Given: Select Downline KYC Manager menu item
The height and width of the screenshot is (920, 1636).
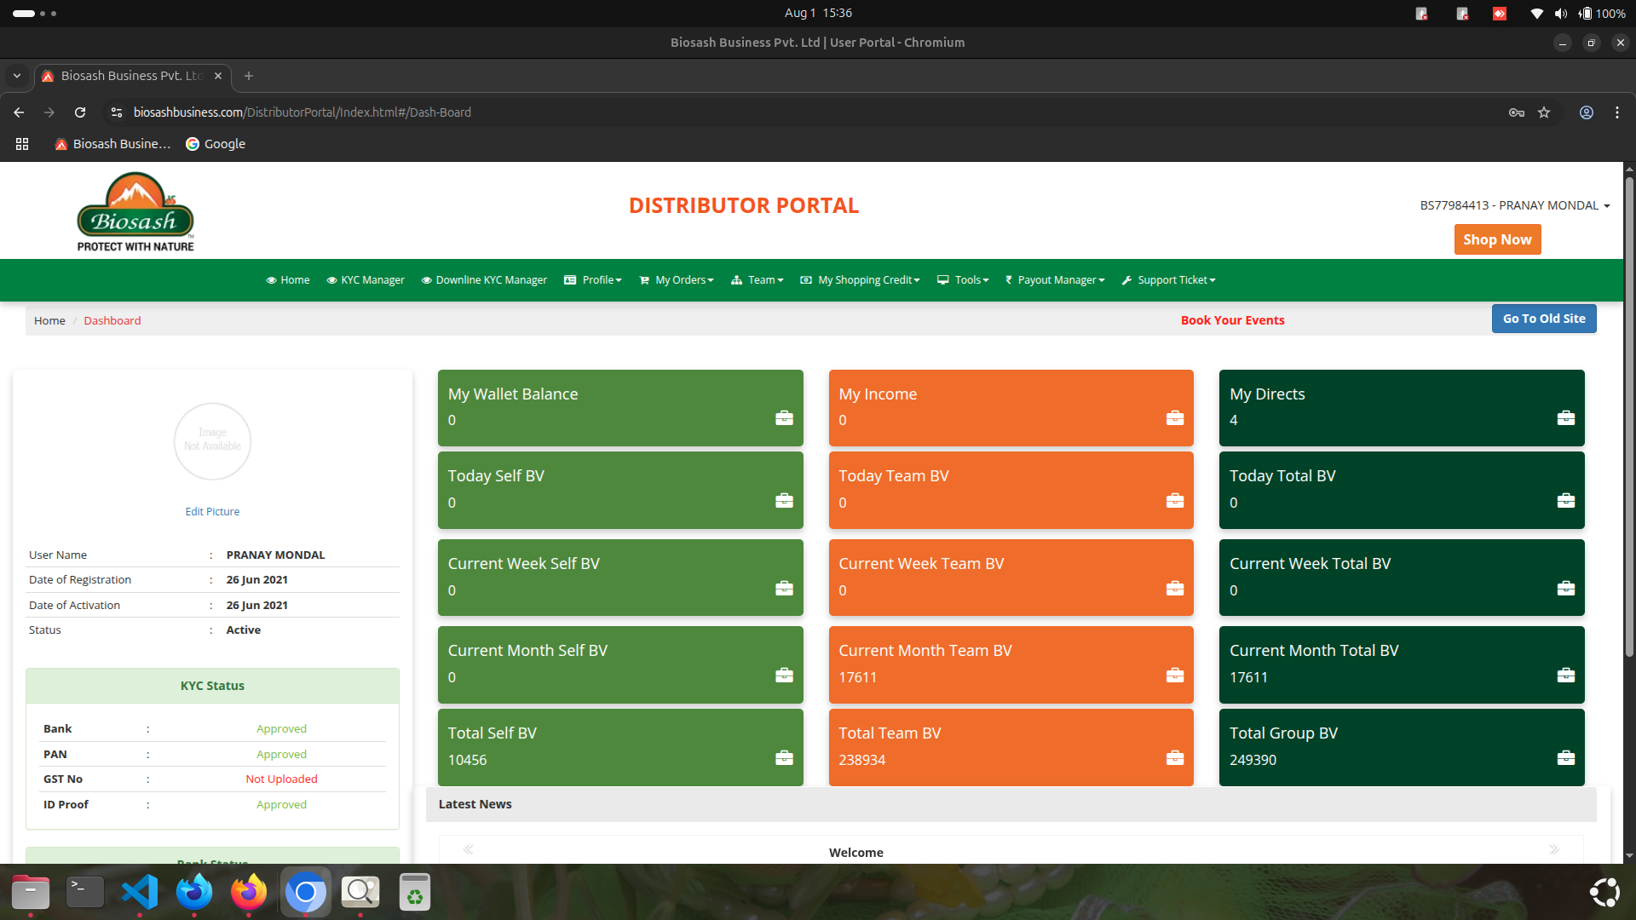Looking at the screenshot, I should pos(491,280).
